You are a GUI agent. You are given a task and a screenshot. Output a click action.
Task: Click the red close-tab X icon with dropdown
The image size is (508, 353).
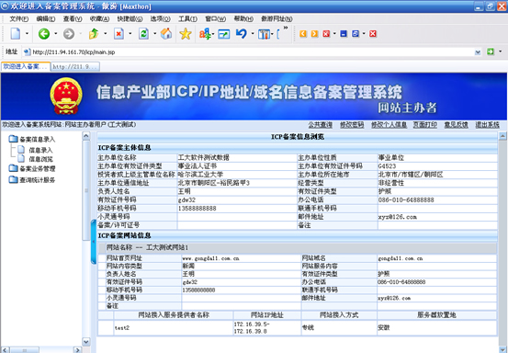tap(326, 34)
